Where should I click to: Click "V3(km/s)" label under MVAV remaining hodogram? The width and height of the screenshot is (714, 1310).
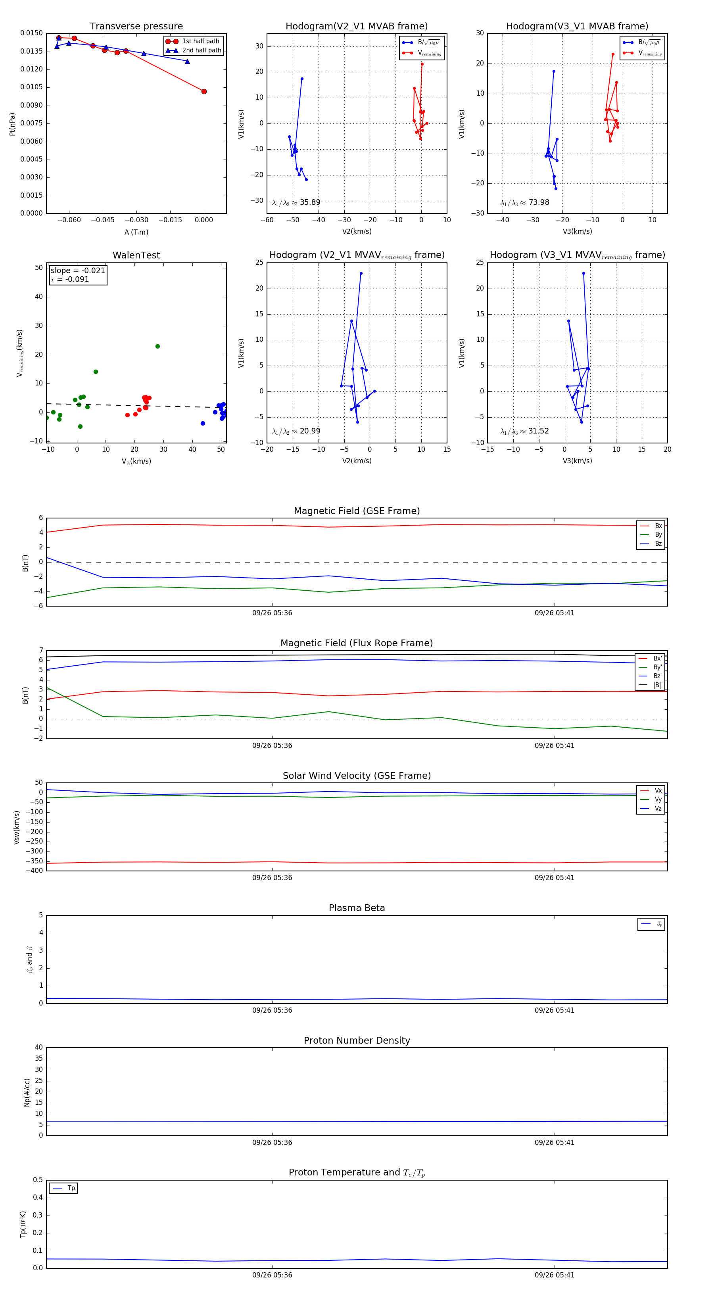[577, 461]
